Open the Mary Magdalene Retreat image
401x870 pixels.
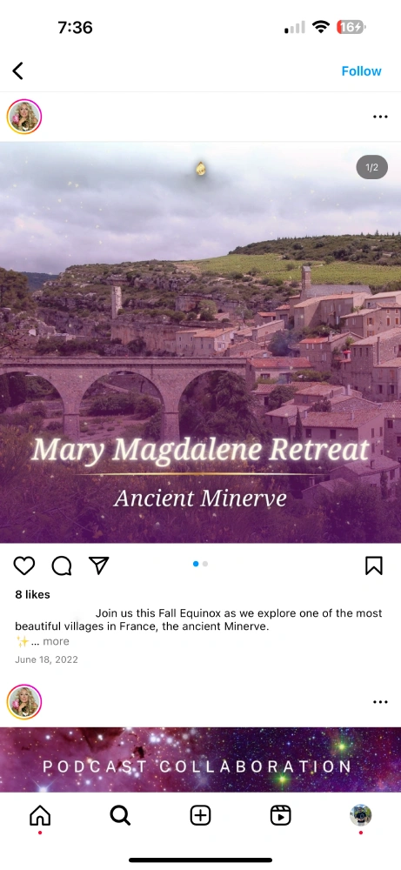pos(200,342)
